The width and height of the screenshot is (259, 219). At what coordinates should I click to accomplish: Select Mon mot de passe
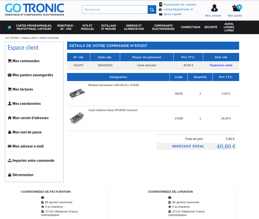(x=27, y=132)
